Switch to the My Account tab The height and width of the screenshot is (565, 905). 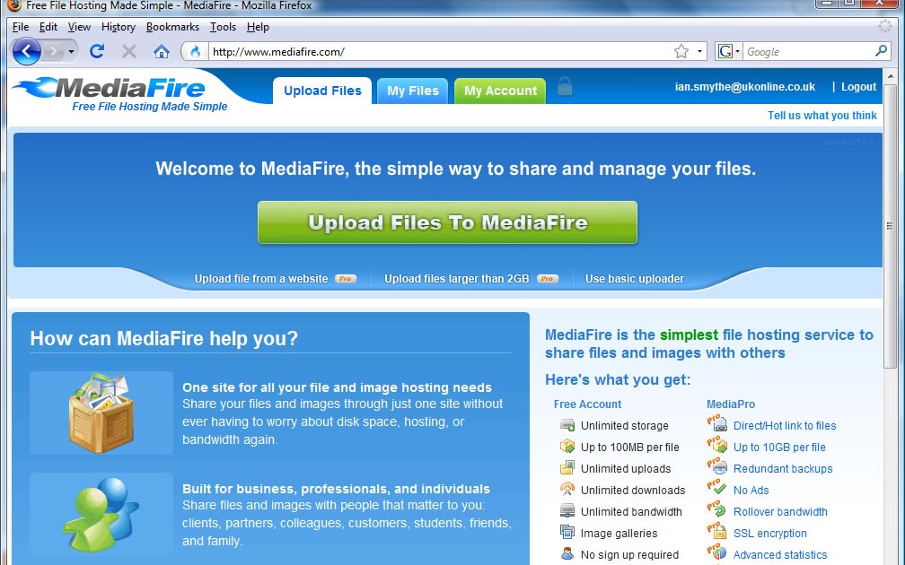pyautogui.click(x=500, y=91)
